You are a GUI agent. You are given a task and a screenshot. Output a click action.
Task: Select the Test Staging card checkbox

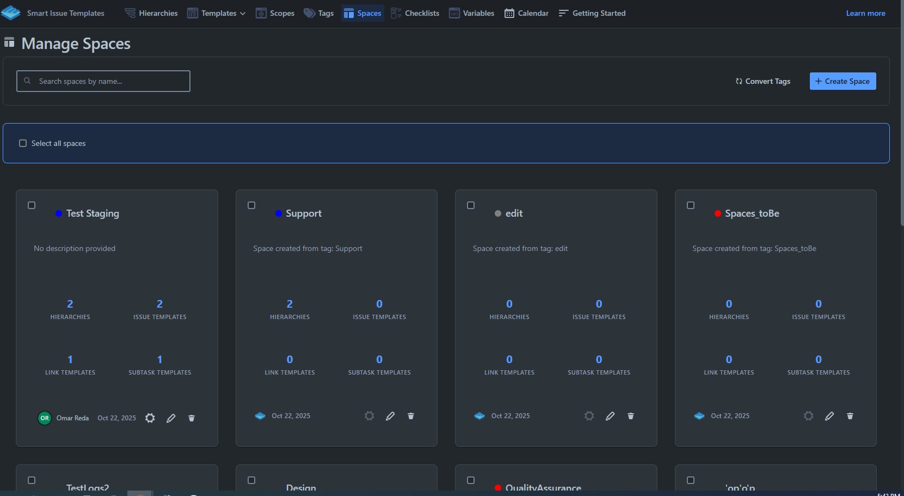pos(32,205)
